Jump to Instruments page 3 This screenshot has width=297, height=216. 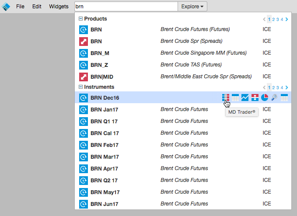coord(277,87)
